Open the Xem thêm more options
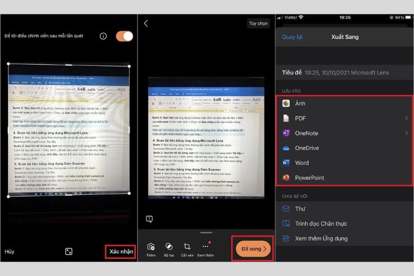 tap(205, 249)
